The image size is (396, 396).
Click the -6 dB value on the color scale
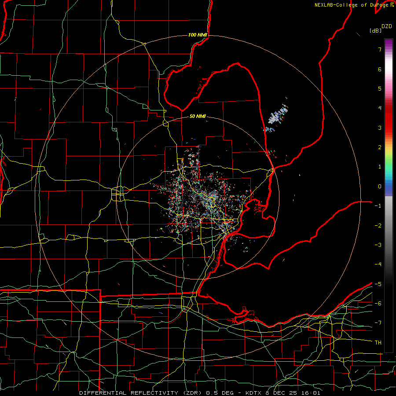pyautogui.click(x=378, y=304)
